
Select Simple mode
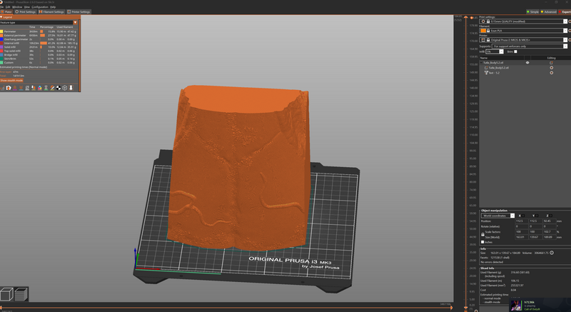[532, 11]
